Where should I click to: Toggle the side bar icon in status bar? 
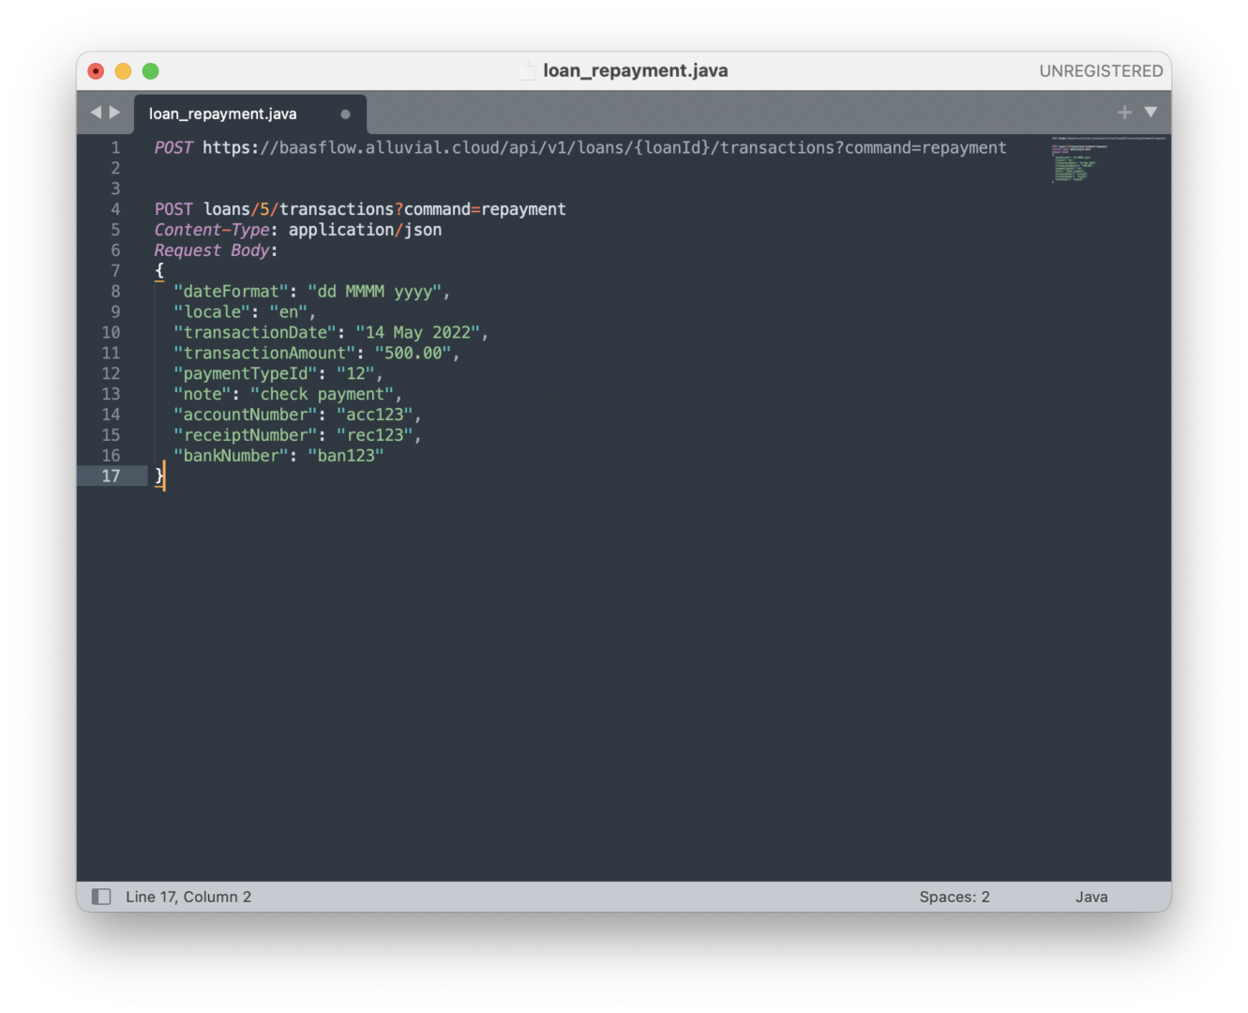(101, 897)
